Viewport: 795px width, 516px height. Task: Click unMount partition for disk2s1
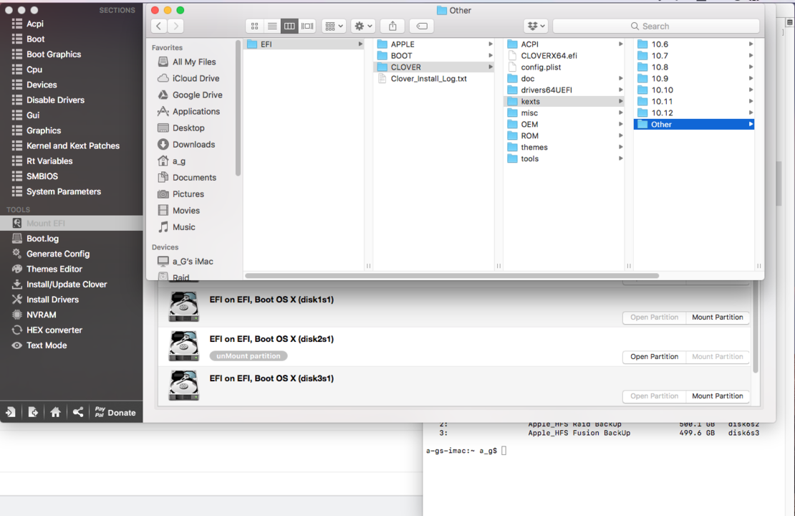pos(249,355)
